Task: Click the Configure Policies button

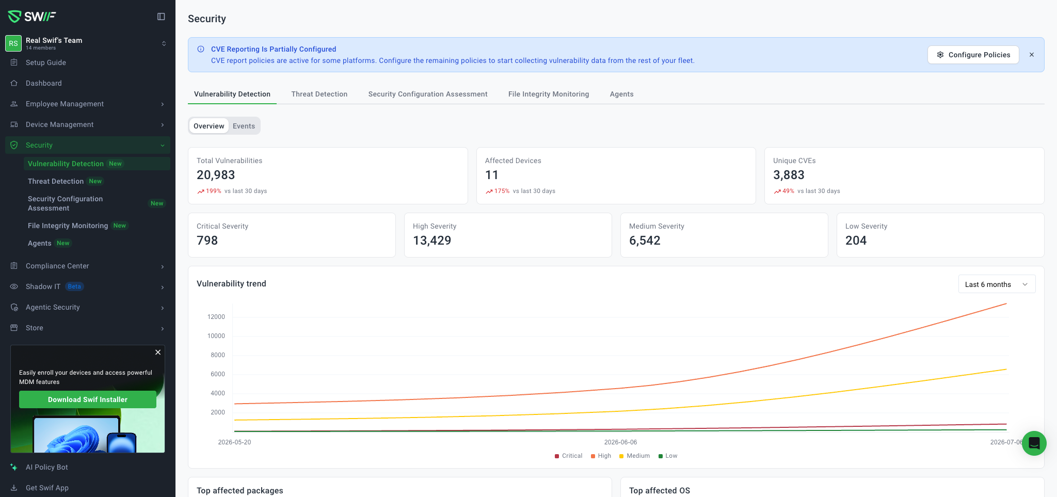Action: 973,55
